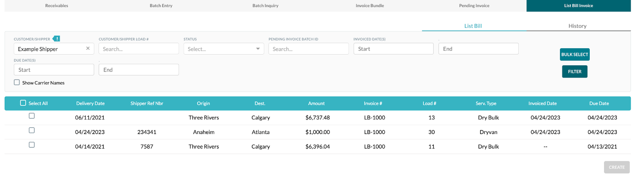Viewport: 635px width, 179px height.
Task: Select the row for load 30
Action: point(32,130)
